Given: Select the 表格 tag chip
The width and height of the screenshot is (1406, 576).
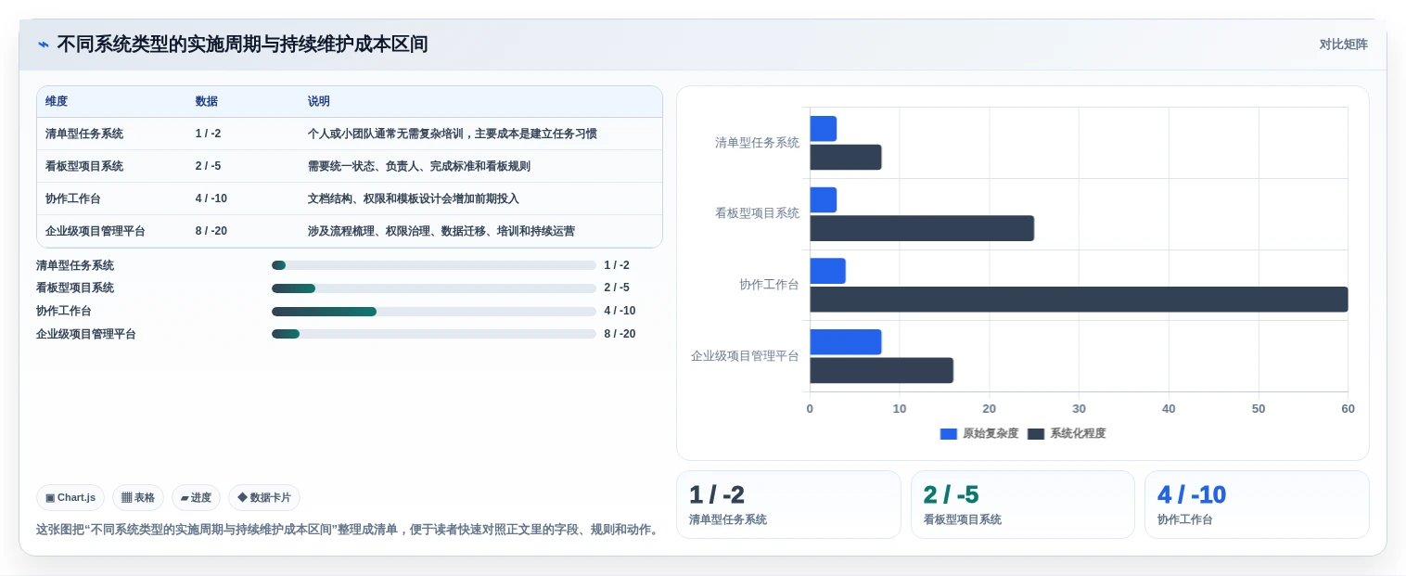Looking at the screenshot, I should (x=138, y=498).
